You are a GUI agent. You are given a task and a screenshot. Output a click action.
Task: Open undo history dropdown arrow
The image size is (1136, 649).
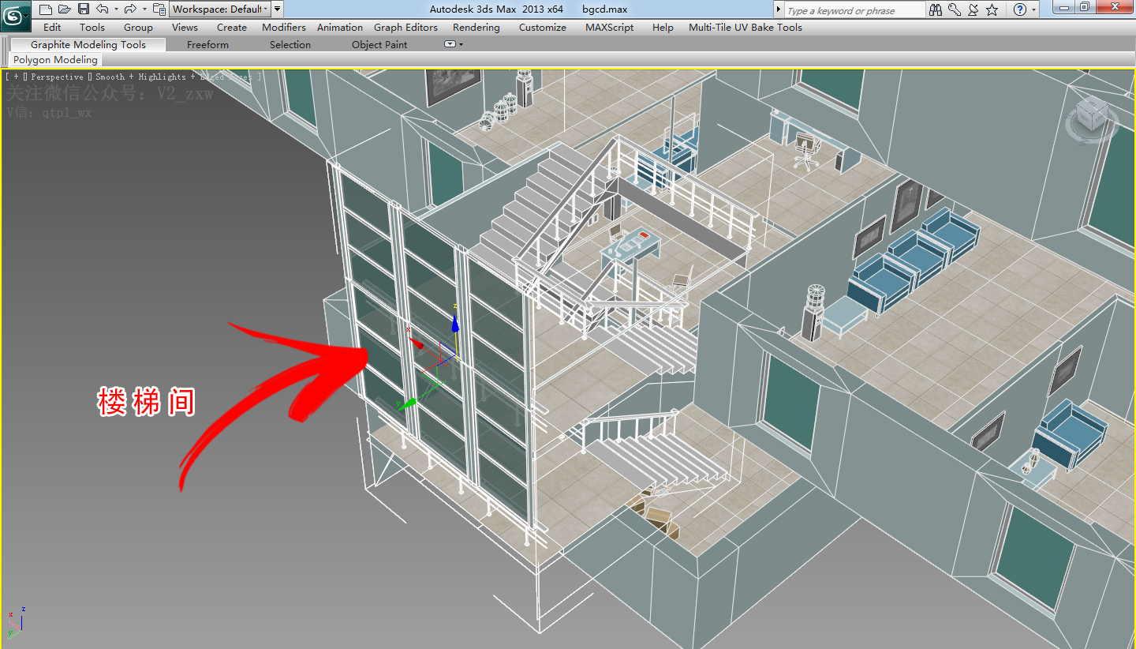[115, 9]
